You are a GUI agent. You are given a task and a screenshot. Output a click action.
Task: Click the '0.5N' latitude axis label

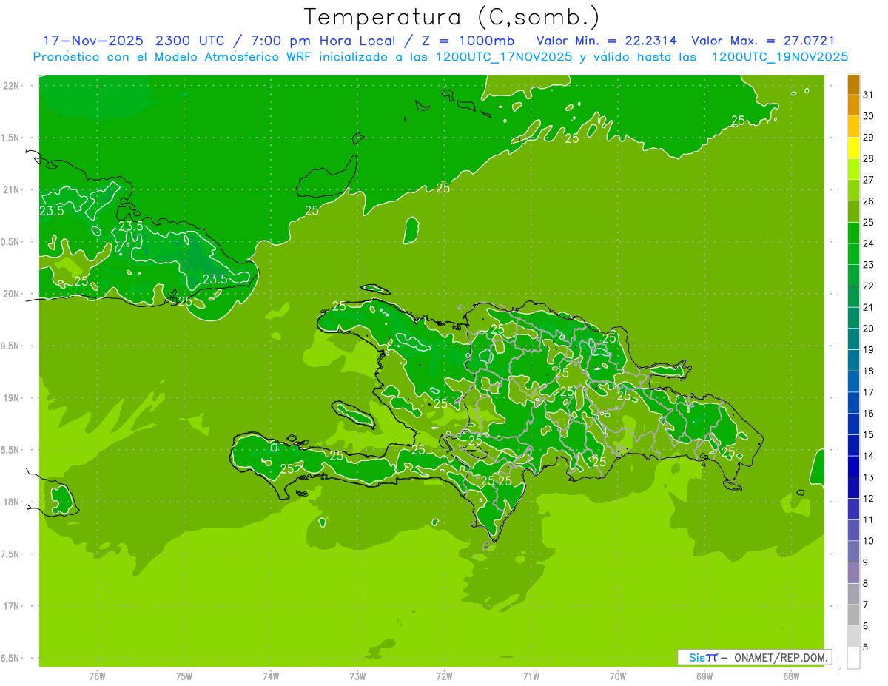(x=10, y=242)
